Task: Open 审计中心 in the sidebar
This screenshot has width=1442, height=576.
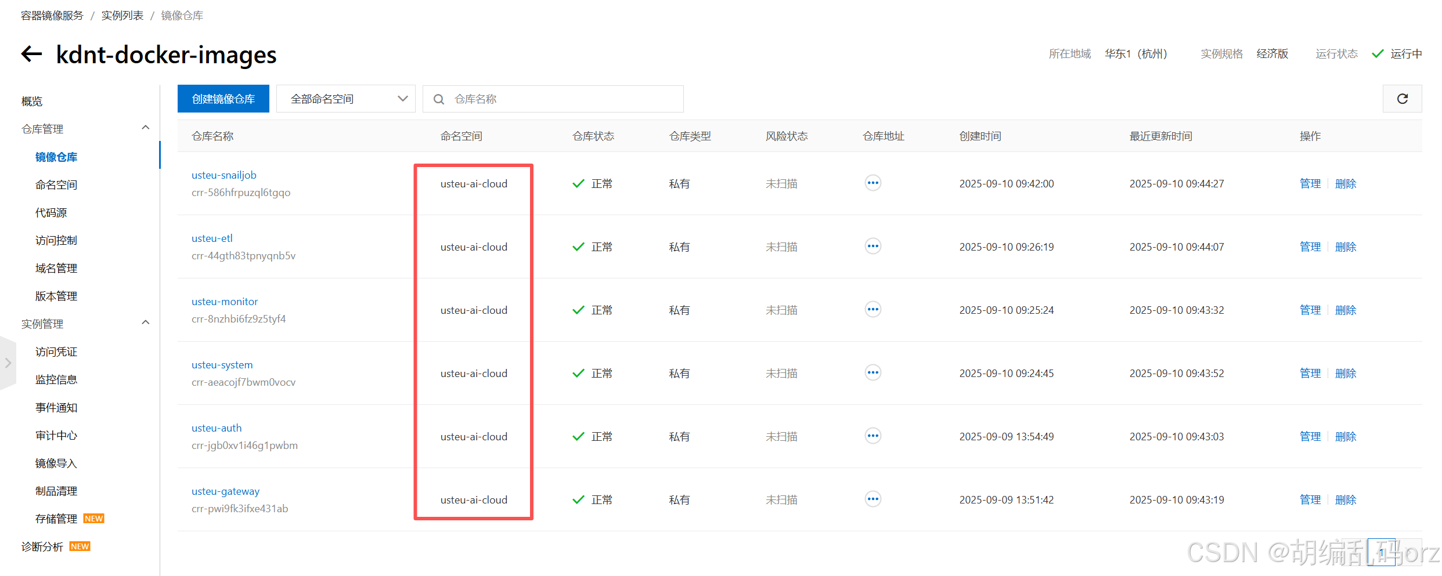Action: point(56,435)
